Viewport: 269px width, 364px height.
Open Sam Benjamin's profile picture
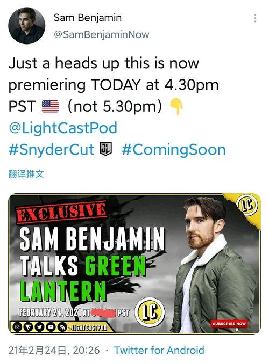(x=26, y=26)
